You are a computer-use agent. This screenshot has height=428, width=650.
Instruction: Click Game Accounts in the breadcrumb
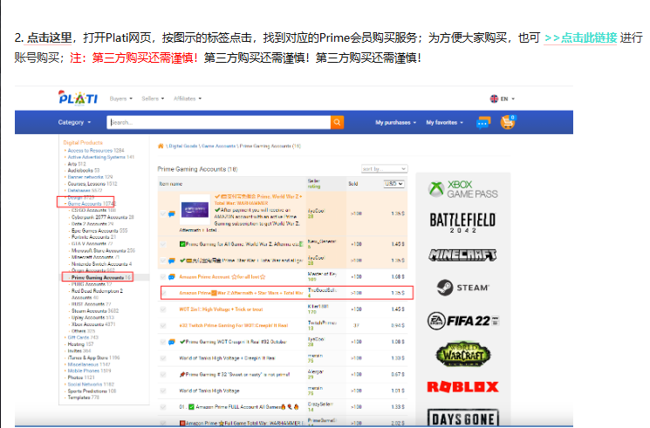point(218,146)
